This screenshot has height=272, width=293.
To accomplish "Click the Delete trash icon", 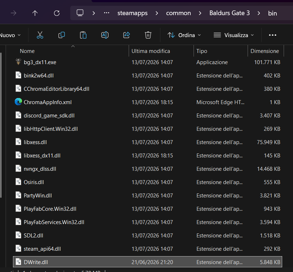I will [148, 35].
